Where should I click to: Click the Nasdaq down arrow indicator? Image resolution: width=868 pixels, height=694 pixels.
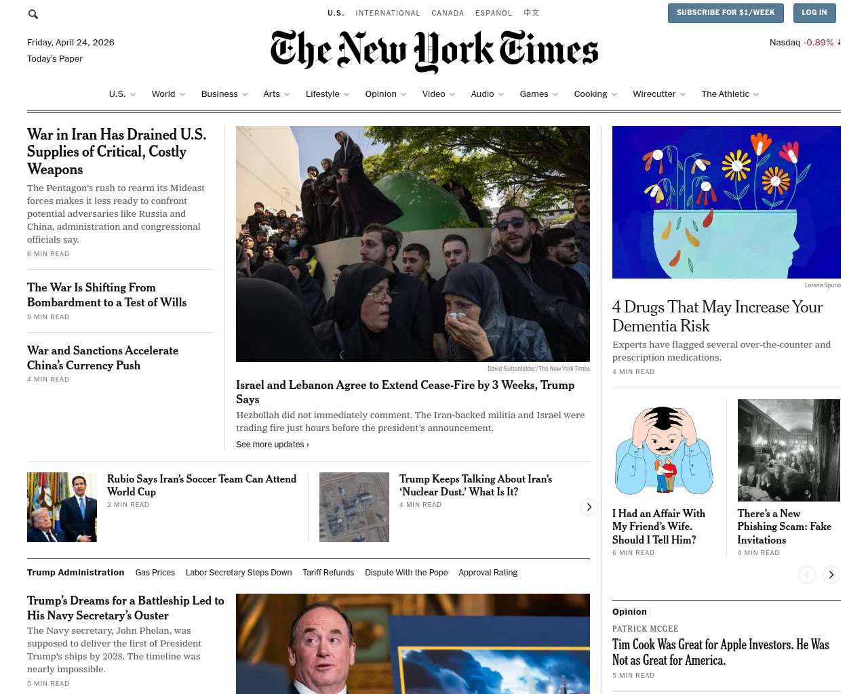839,42
